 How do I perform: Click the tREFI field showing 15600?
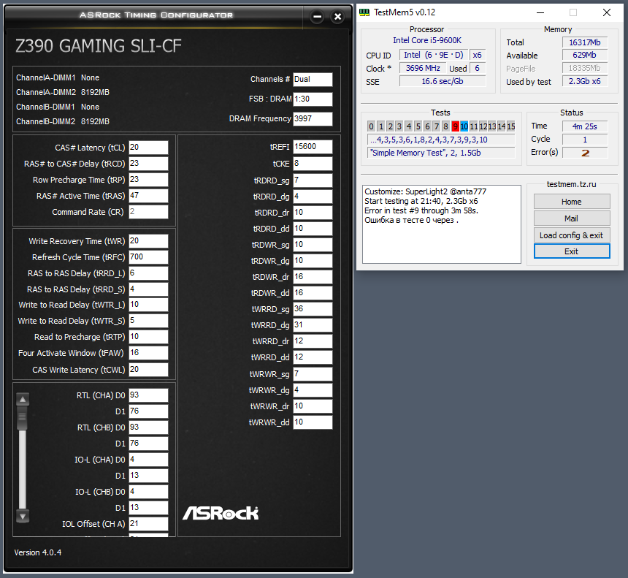(313, 147)
